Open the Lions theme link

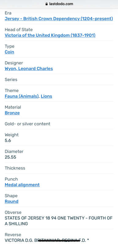point(46,96)
